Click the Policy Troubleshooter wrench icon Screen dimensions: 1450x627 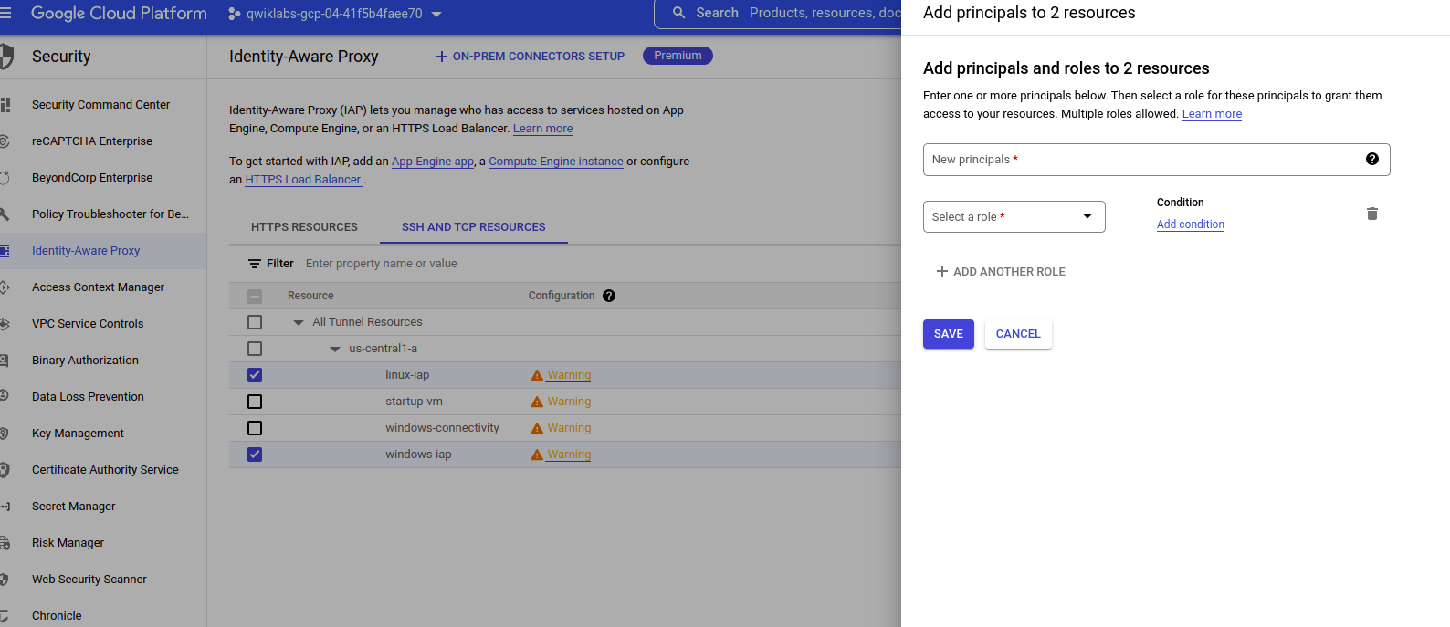click(x=5, y=214)
